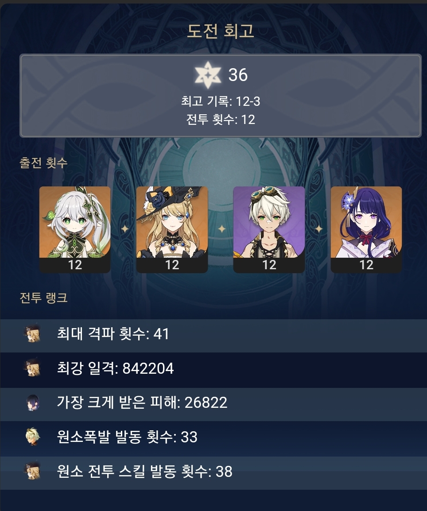Viewport: 427px width, 511px height.
Task: Click Navia's side icon next to 최대 격파 횟수
Action: pyautogui.click(x=33, y=333)
